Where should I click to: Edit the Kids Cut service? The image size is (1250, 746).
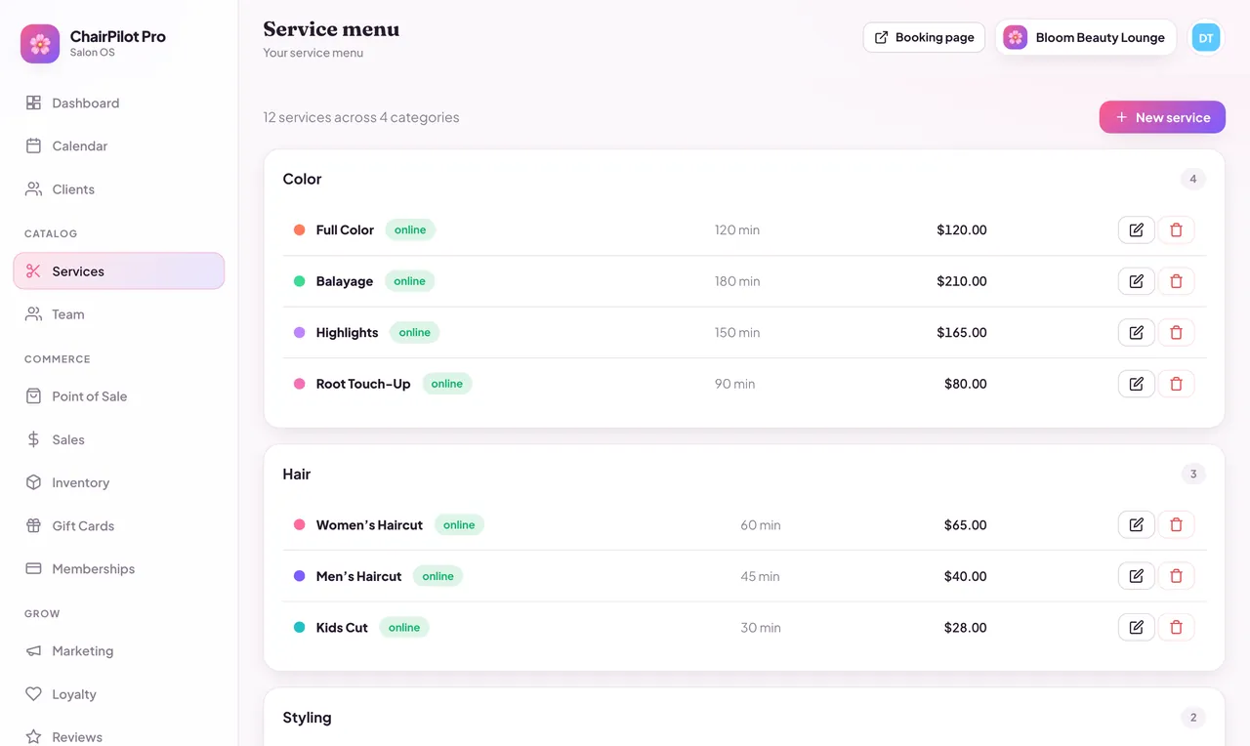1136,628
